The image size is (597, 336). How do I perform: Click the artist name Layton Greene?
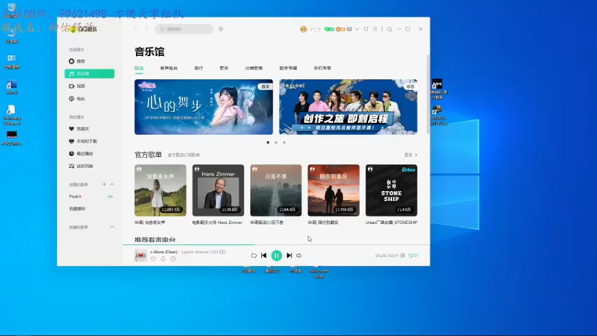pos(195,252)
